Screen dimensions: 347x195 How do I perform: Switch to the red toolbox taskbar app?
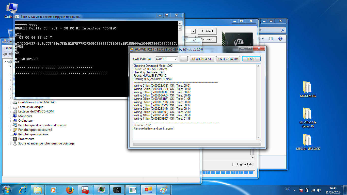[85, 190]
